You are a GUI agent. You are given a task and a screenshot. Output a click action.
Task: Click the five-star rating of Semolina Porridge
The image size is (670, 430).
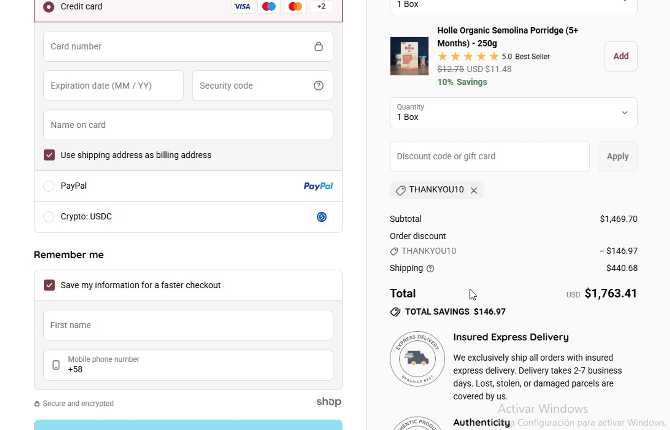pos(468,56)
